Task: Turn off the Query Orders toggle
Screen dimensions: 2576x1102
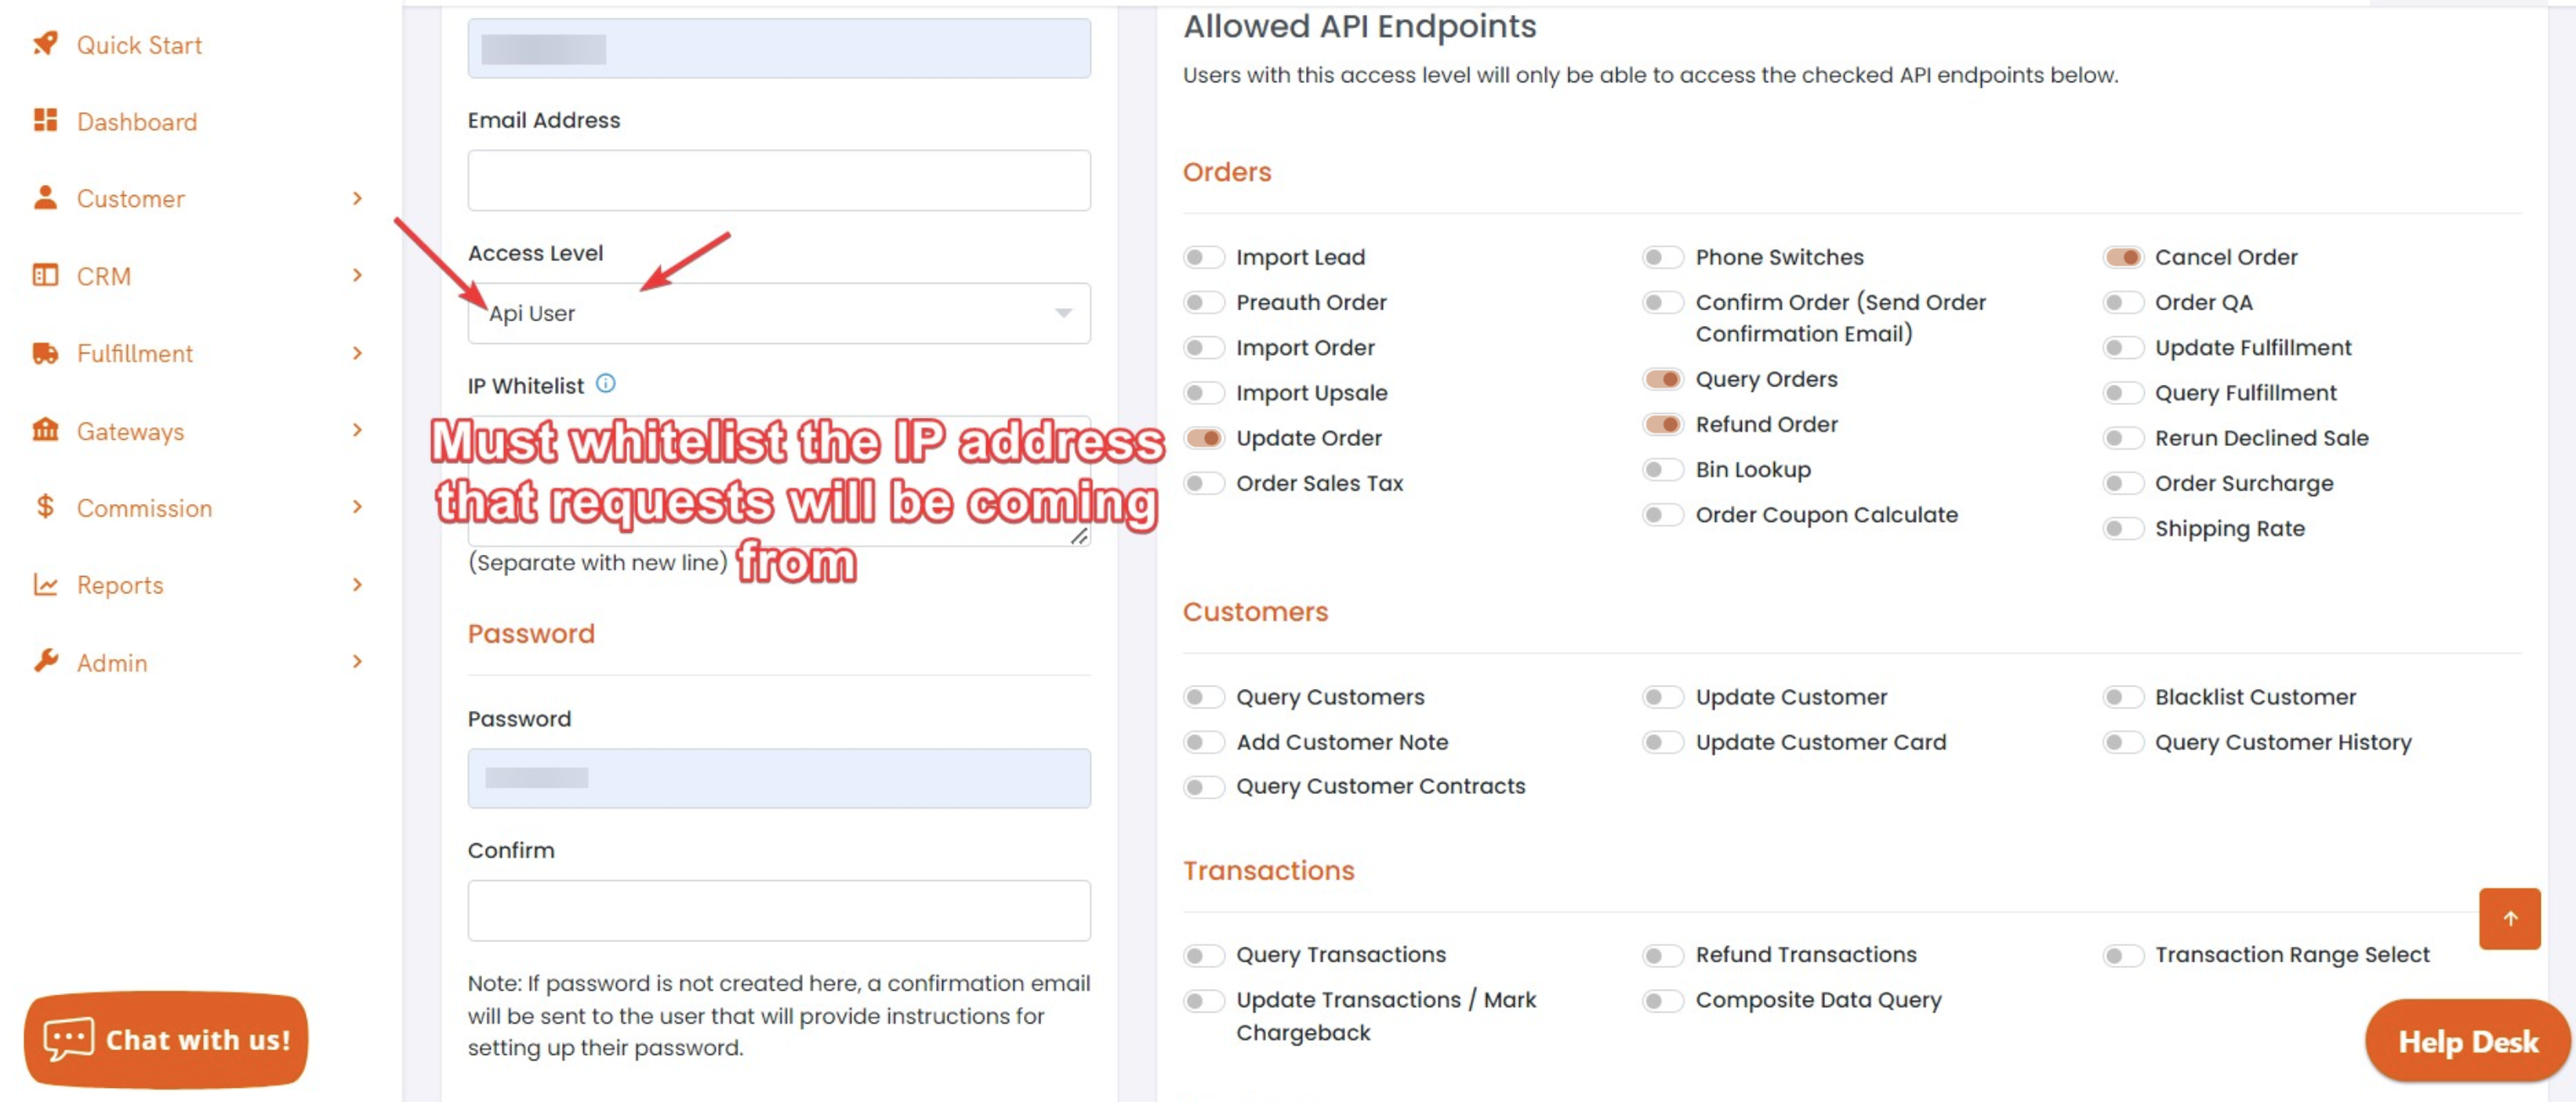Action: (x=1663, y=379)
